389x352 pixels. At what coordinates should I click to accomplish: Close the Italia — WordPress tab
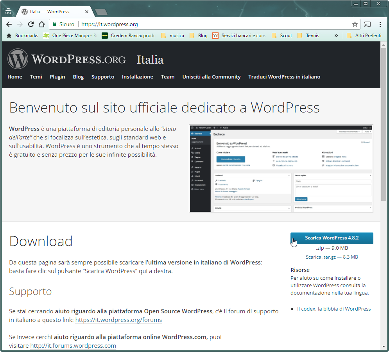tap(86, 12)
